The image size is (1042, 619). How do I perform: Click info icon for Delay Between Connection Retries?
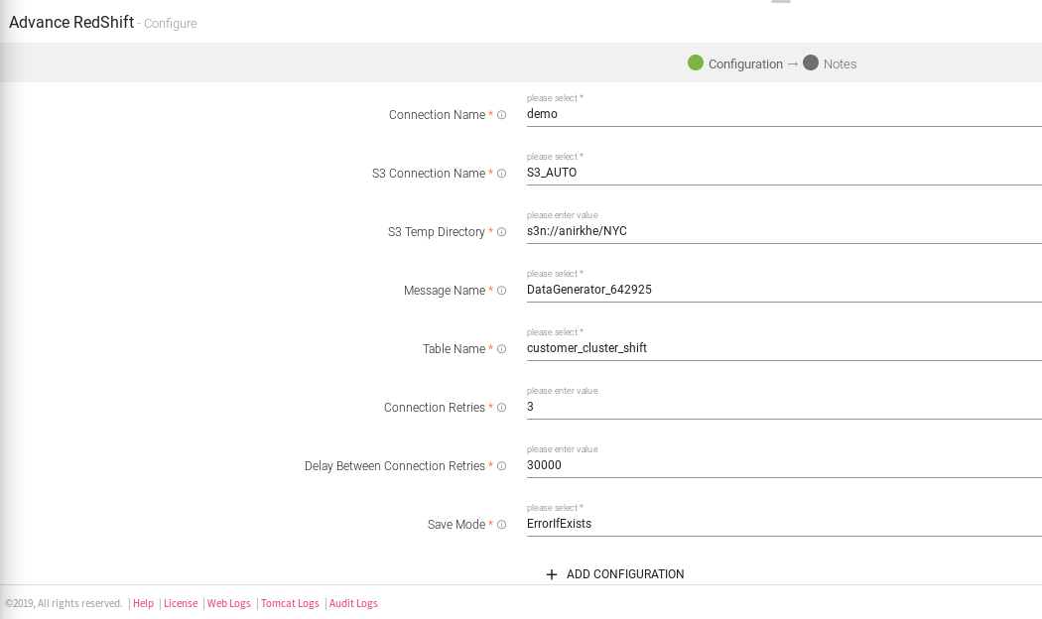pyautogui.click(x=501, y=466)
